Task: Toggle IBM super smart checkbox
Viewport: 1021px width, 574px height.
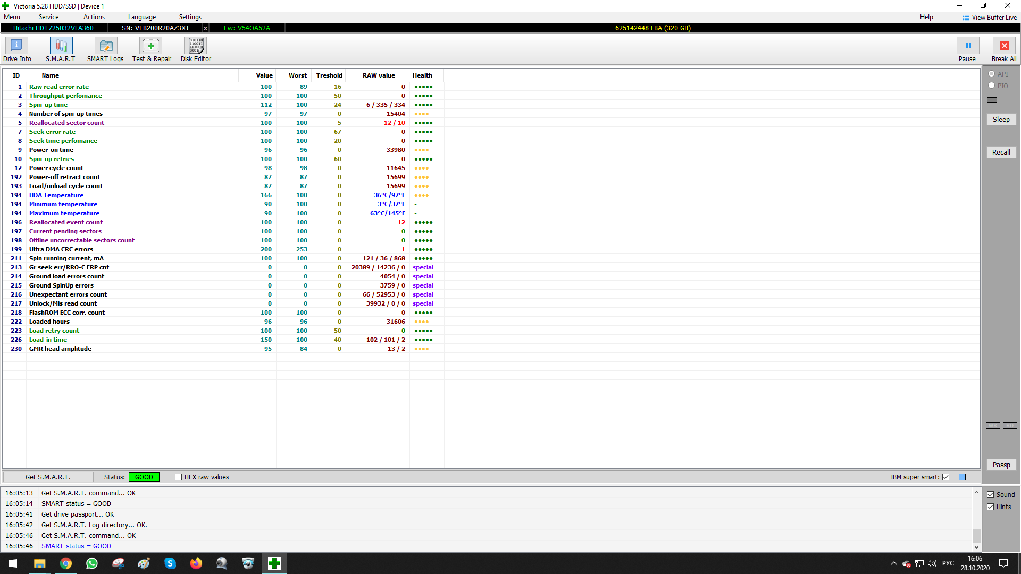Action: 945,477
